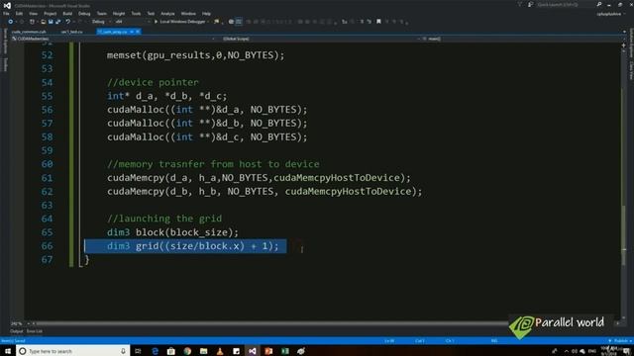Click the taskbar search box
The height and width of the screenshot is (356, 634).
72,351
